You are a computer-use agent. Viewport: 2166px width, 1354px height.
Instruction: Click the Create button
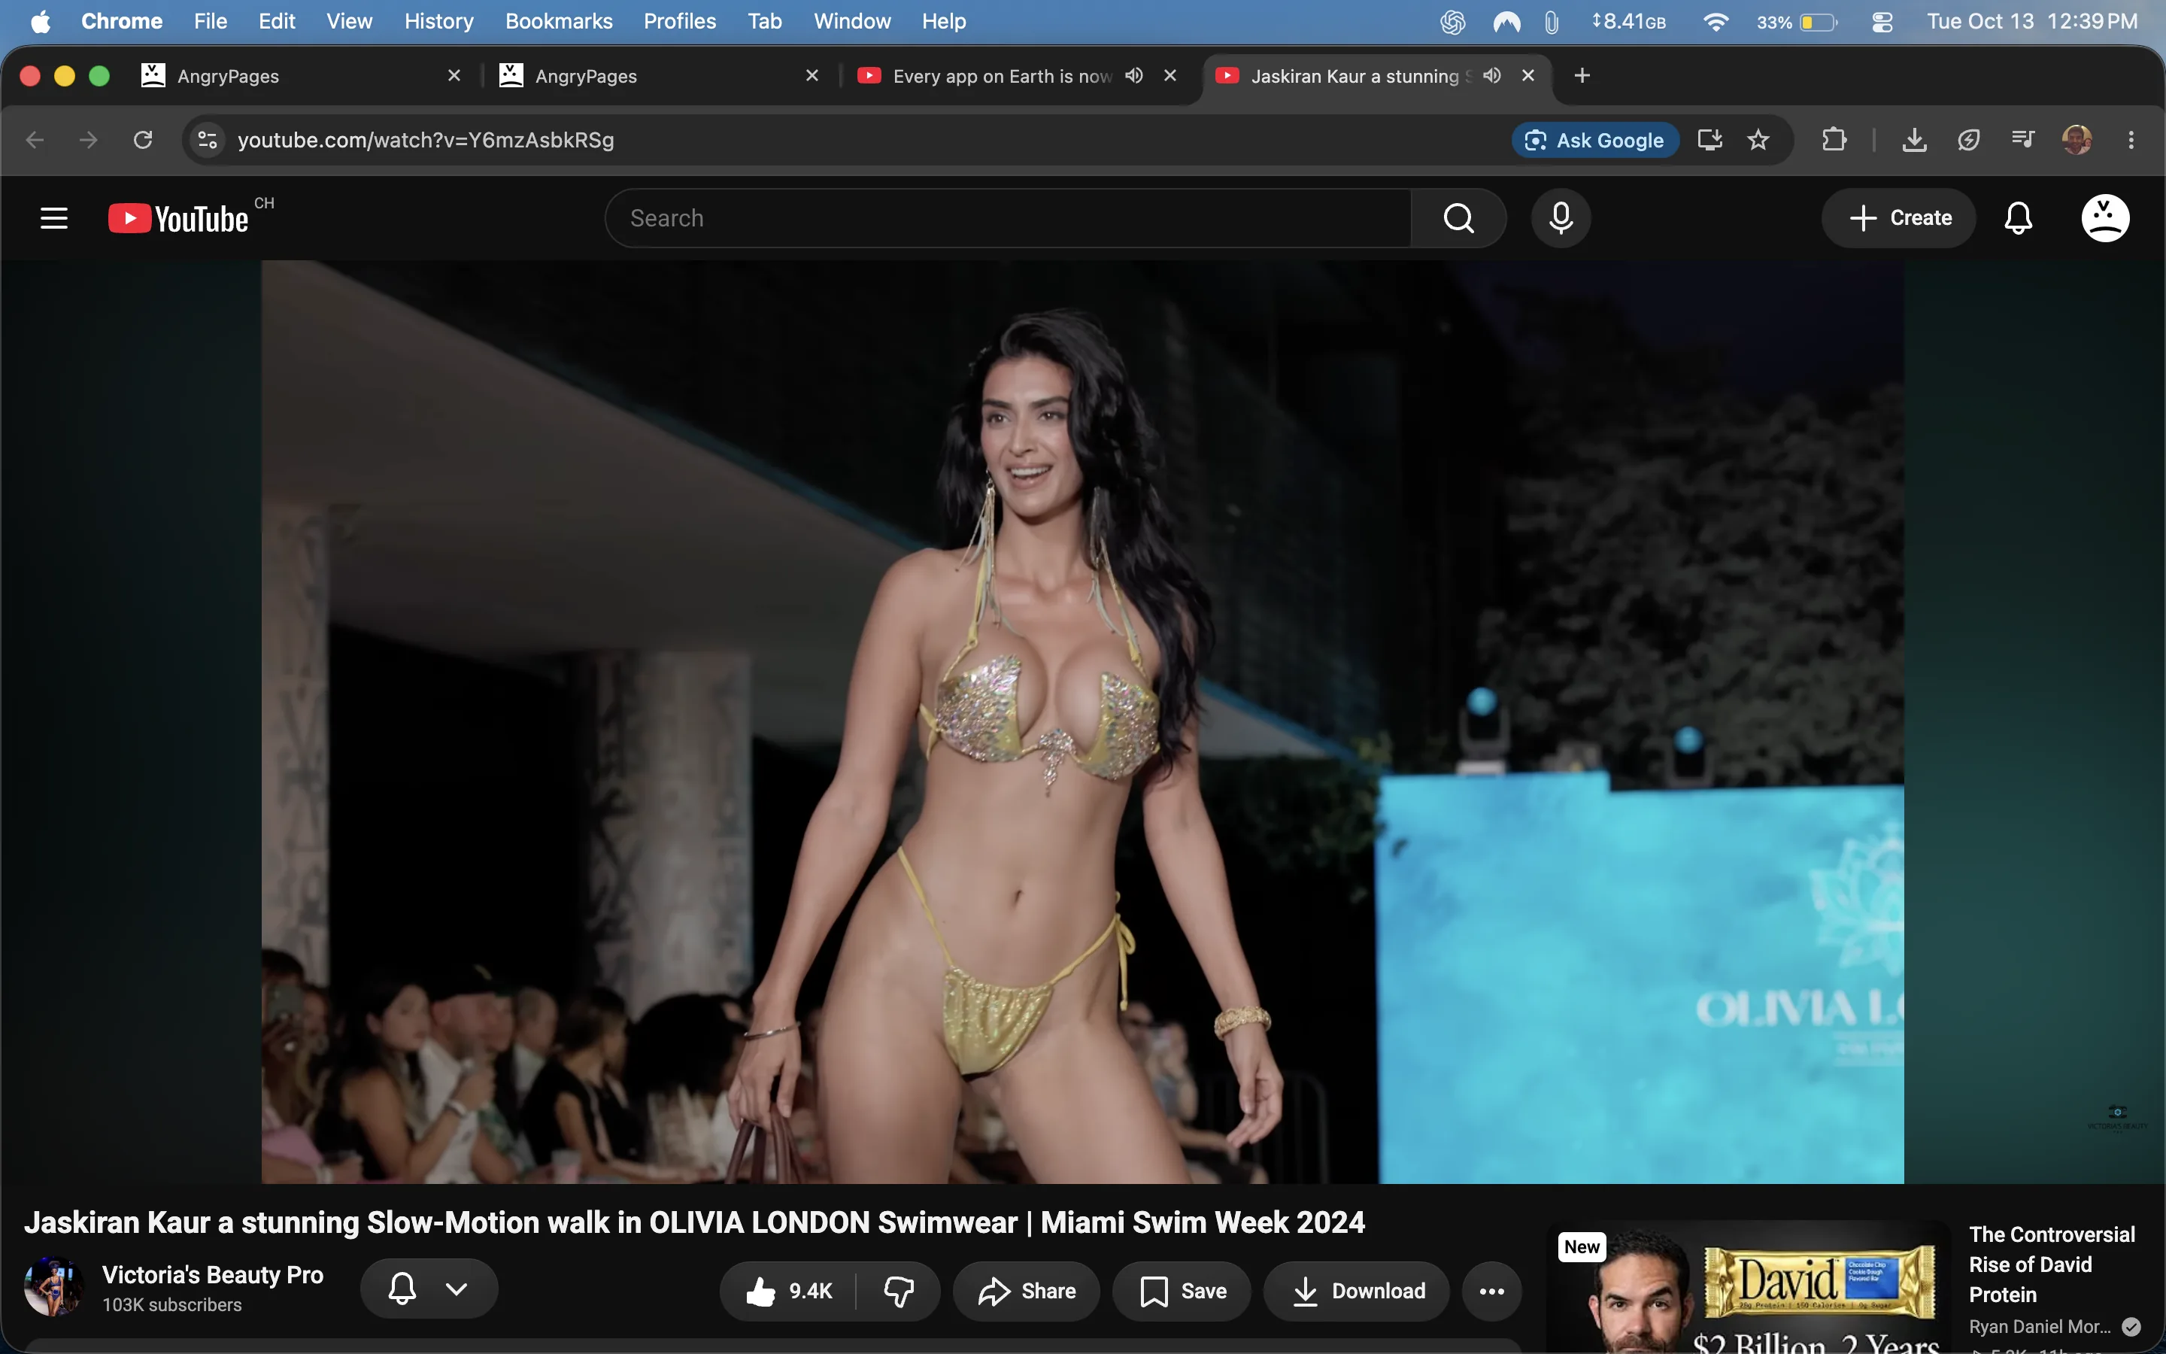point(1898,217)
